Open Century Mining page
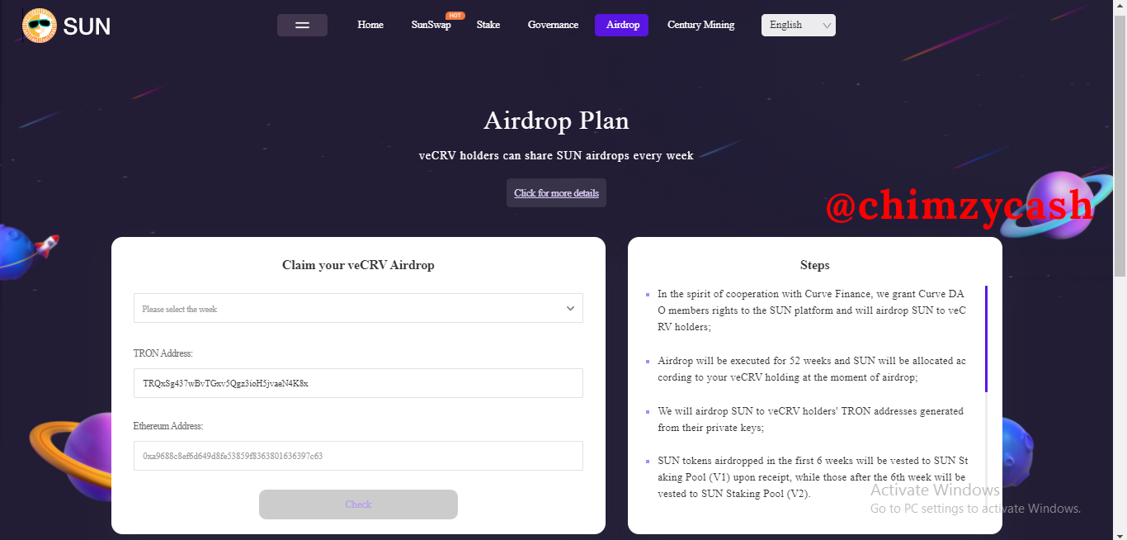This screenshot has height=540, width=1127. coord(700,25)
